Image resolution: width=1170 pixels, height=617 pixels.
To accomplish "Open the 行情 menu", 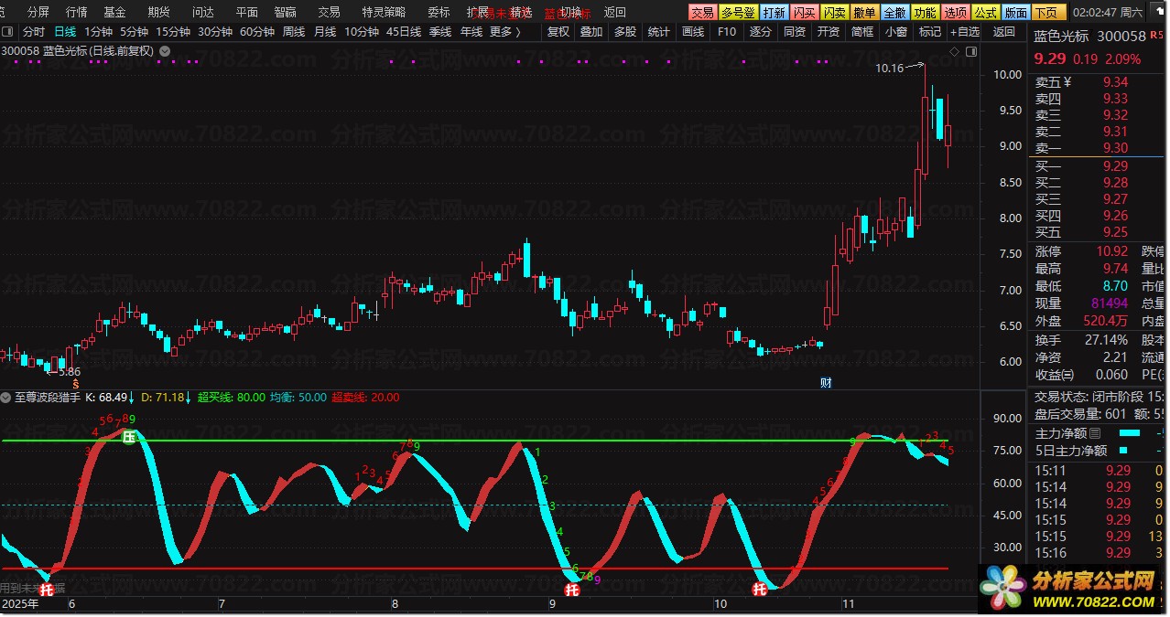I will [77, 13].
